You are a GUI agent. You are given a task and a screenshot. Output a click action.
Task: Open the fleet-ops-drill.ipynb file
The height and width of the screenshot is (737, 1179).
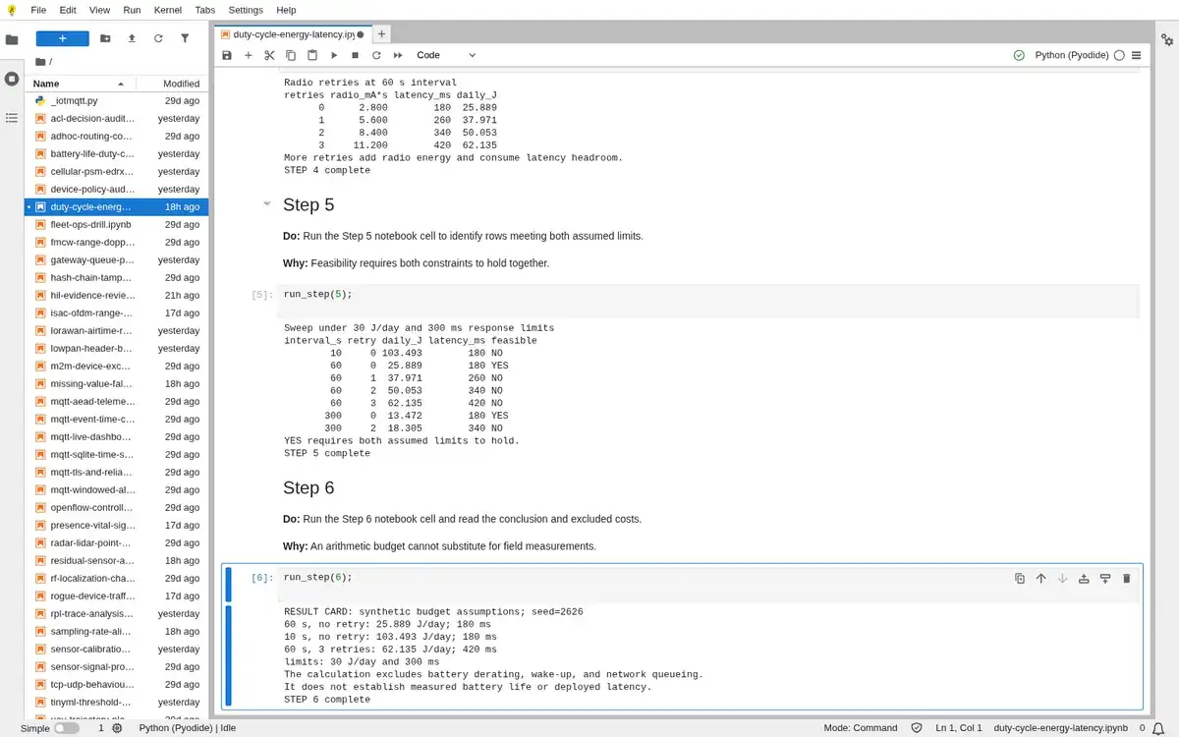coord(115,224)
